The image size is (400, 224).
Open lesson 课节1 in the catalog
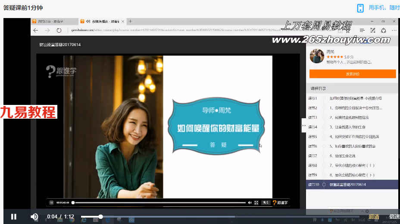352,98
